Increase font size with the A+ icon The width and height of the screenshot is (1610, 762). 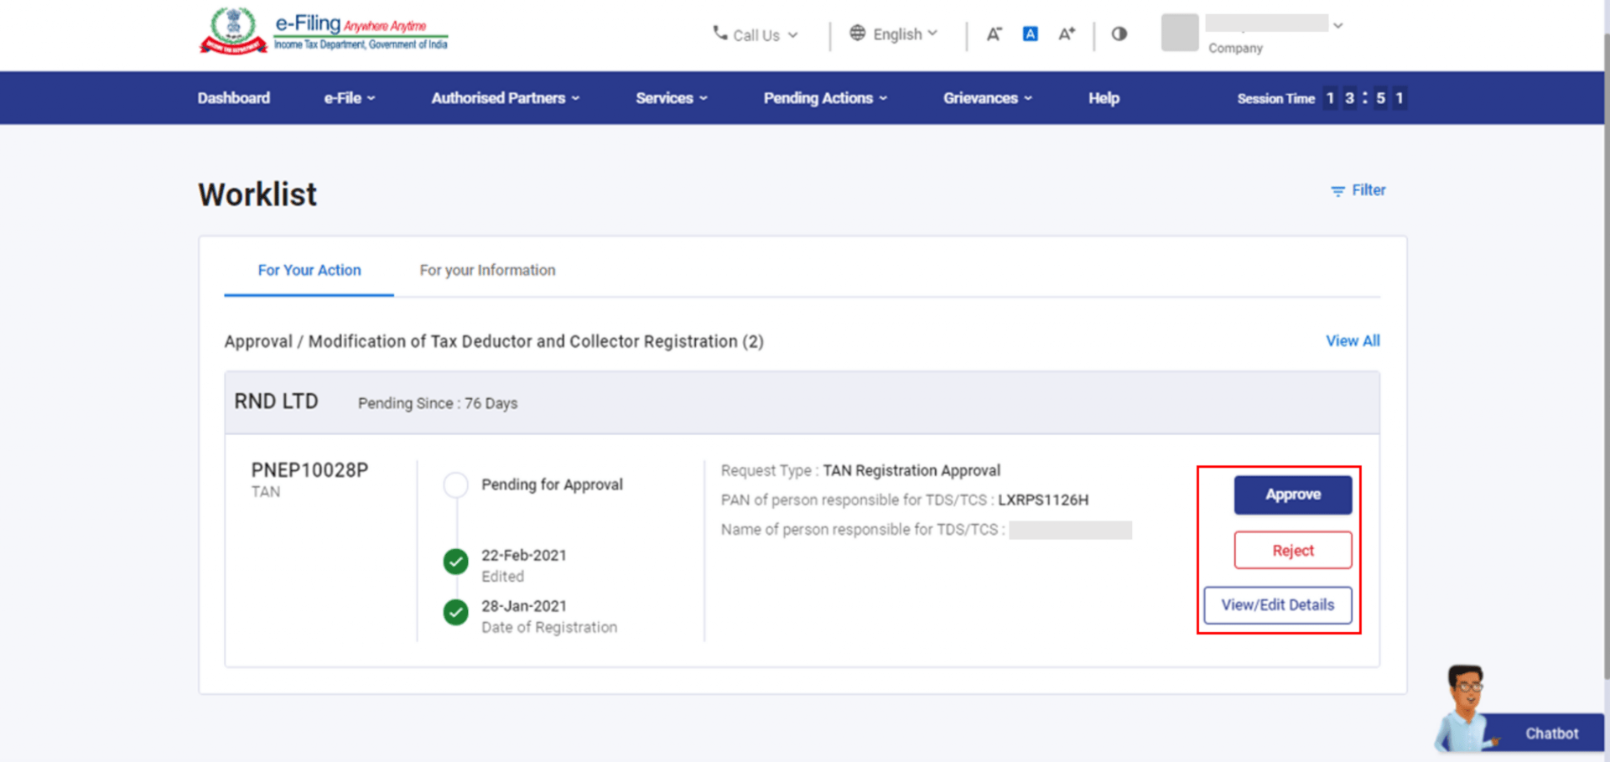(1066, 34)
